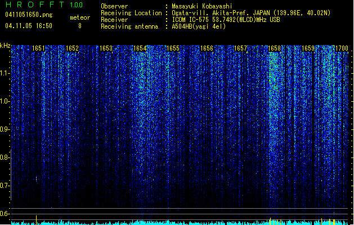Click the 1653 time marker
The height and width of the screenshot is (225, 354).
click(x=106, y=48)
